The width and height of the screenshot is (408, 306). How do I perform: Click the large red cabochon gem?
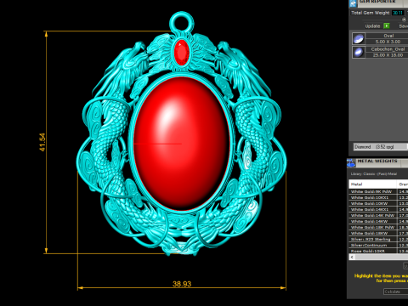181,143
